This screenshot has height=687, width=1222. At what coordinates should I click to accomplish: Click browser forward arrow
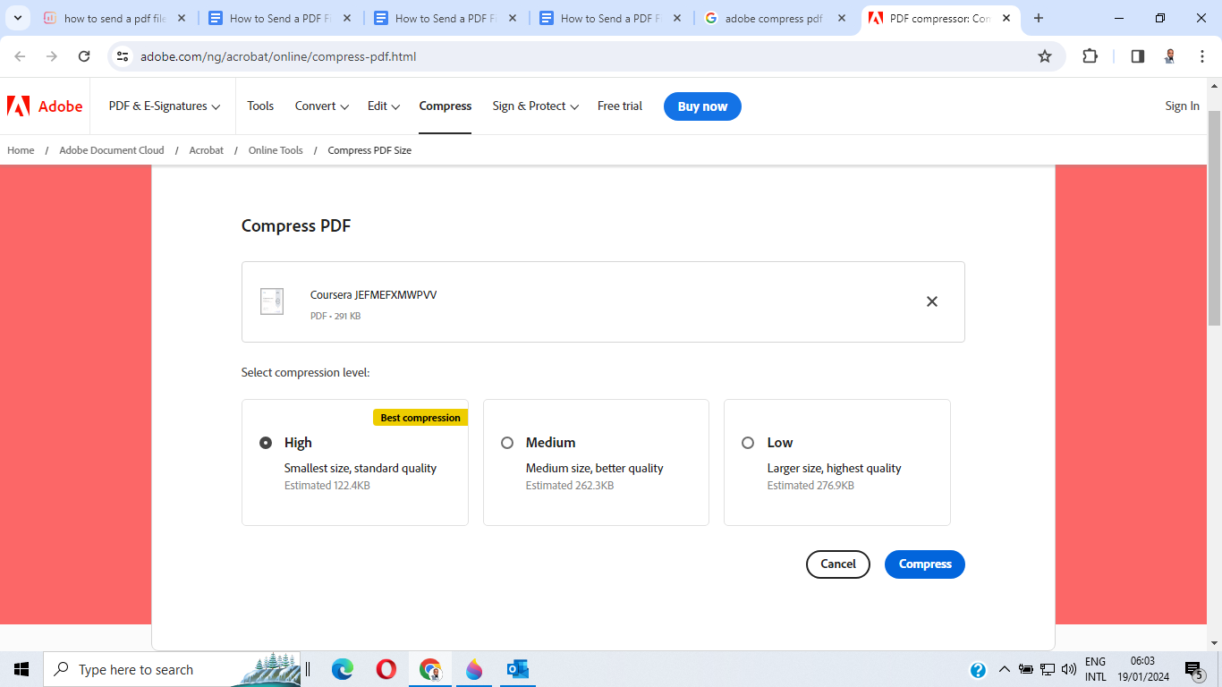pyautogui.click(x=52, y=56)
